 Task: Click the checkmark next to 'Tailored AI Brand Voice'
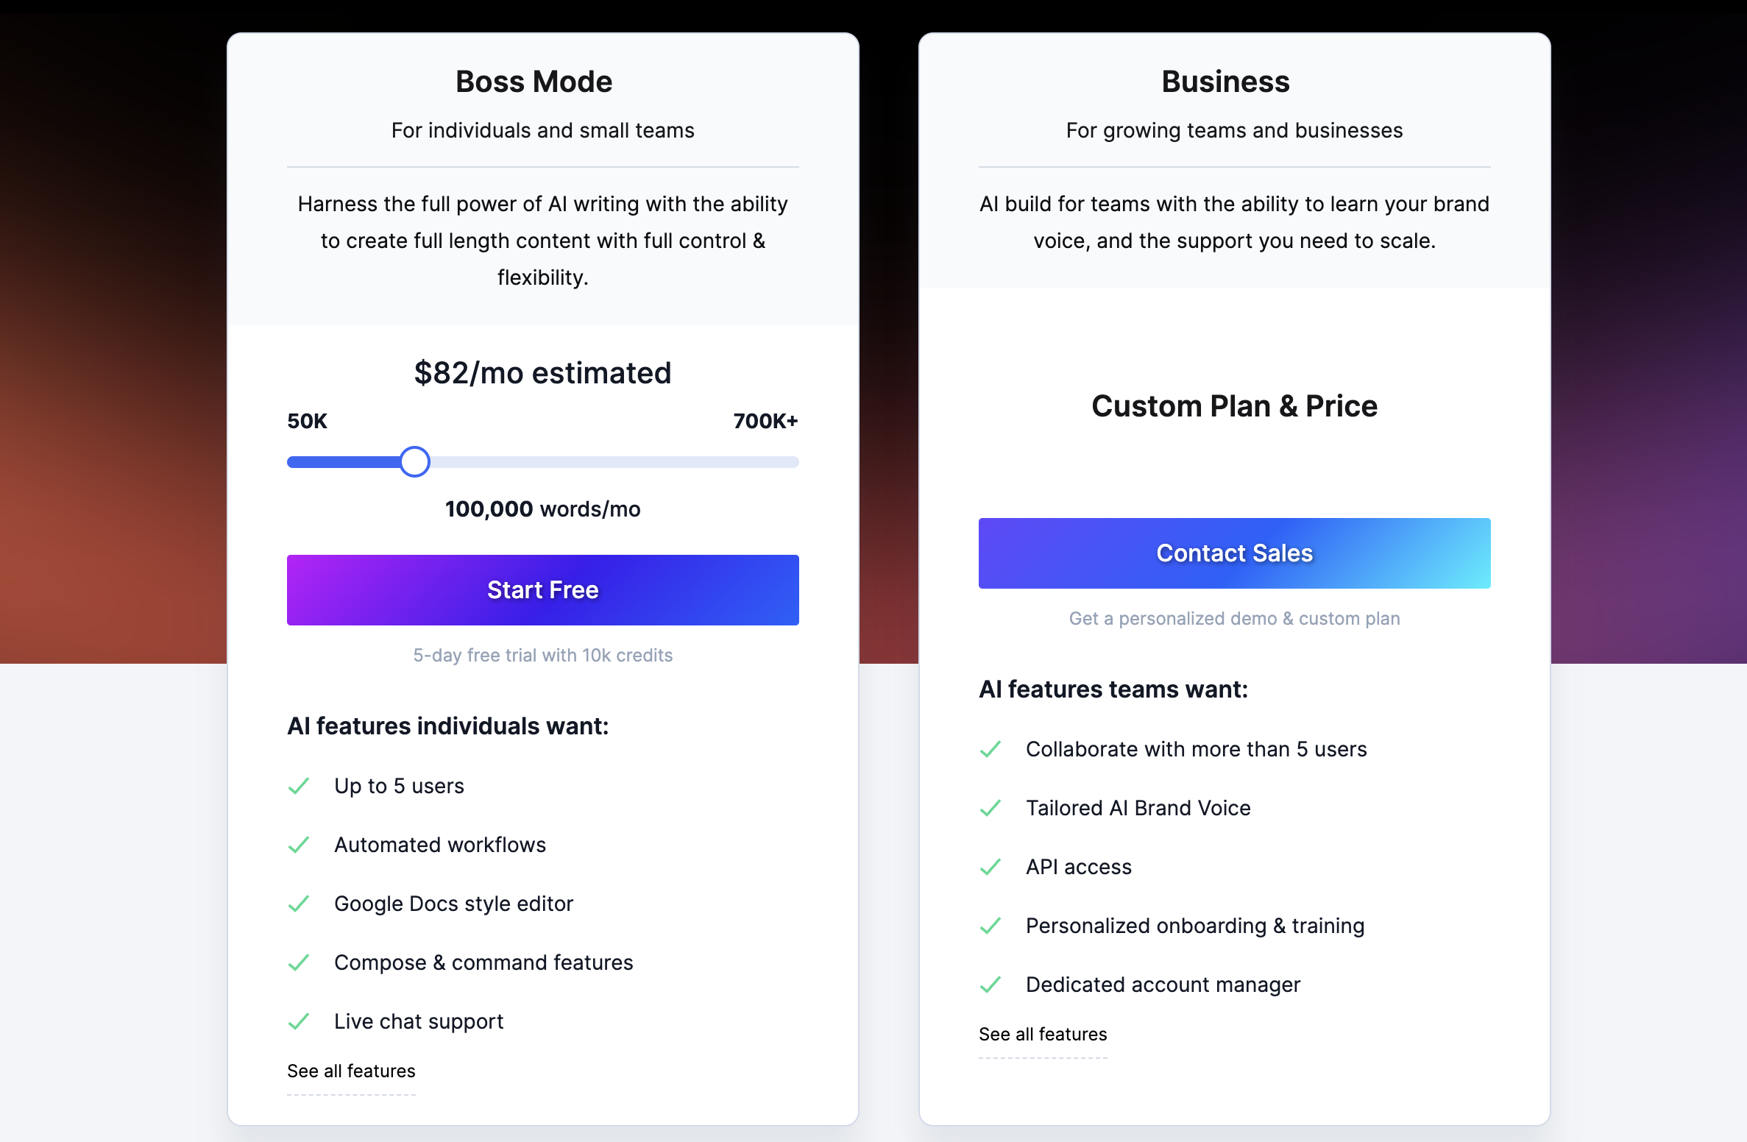pos(991,808)
